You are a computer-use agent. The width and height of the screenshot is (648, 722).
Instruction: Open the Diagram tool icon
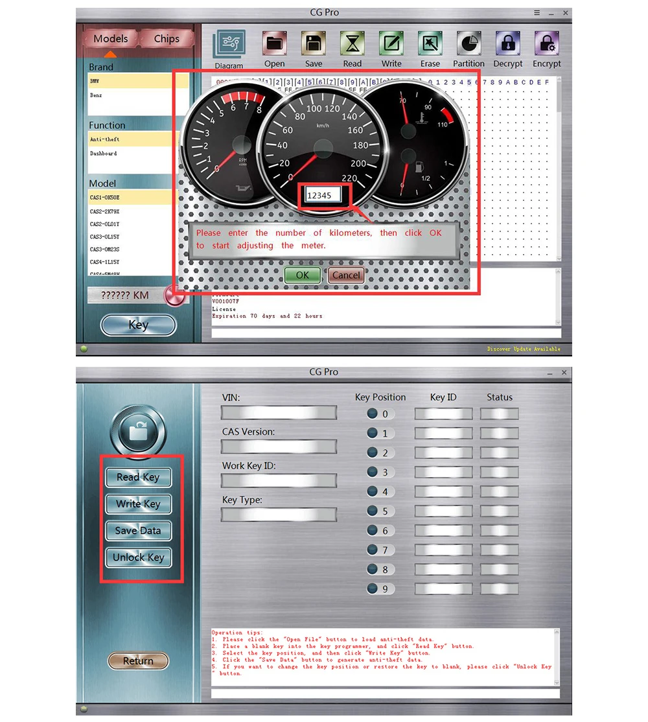pos(229,44)
